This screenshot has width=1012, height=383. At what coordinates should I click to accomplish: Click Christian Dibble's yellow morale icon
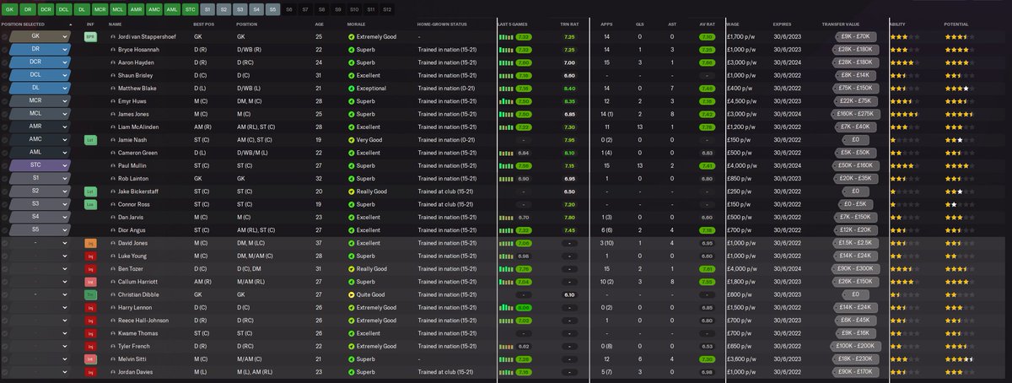(352, 294)
